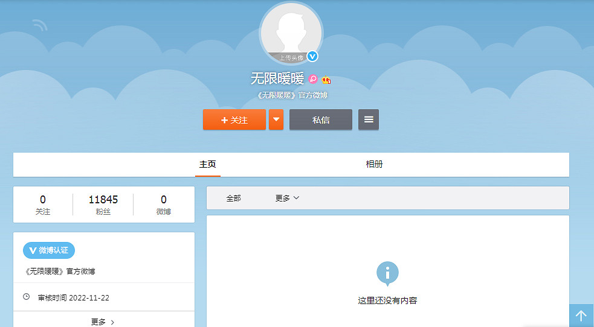This screenshot has width=594, height=327.
Task: Click the profile avatar picture
Action: 291,33
